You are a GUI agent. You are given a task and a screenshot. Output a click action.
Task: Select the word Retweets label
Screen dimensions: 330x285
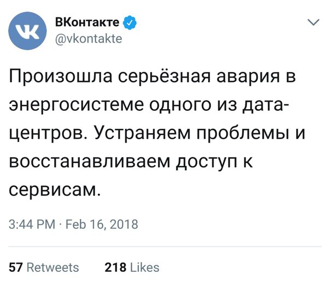(x=53, y=268)
